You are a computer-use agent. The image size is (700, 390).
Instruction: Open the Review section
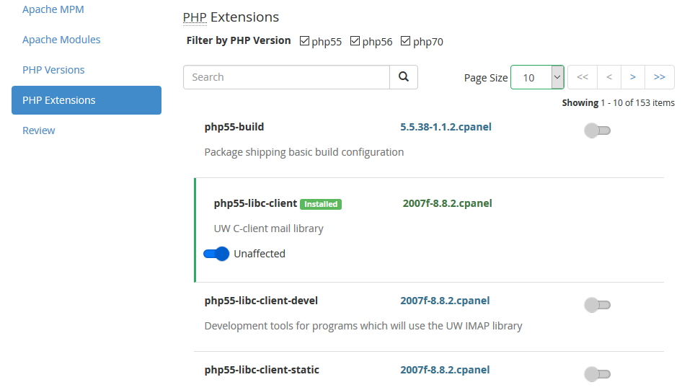click(39, 130)
